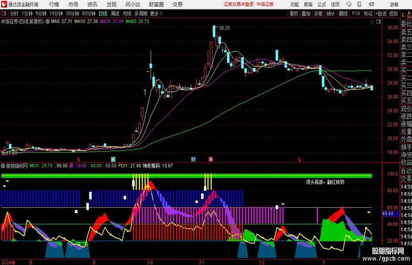Add the stock with +自选 button
The width and height of the screenshot is (412, 265).
coord(381,13)
